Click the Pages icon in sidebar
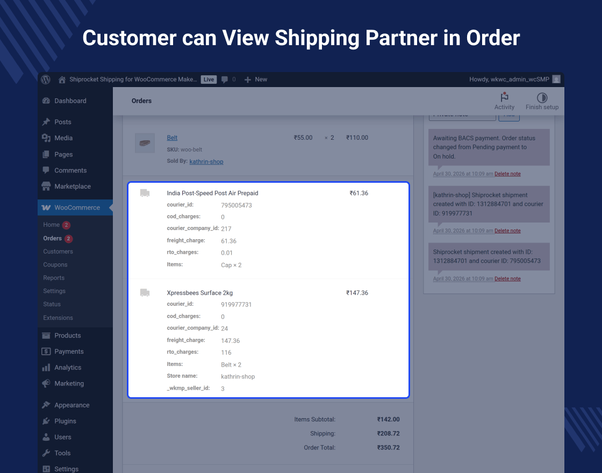The image size is (602, 473). click(46, 154)
